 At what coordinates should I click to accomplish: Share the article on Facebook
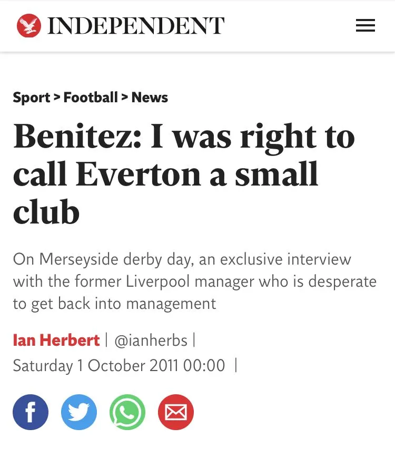pyautogui.click(x=31, y=412)
